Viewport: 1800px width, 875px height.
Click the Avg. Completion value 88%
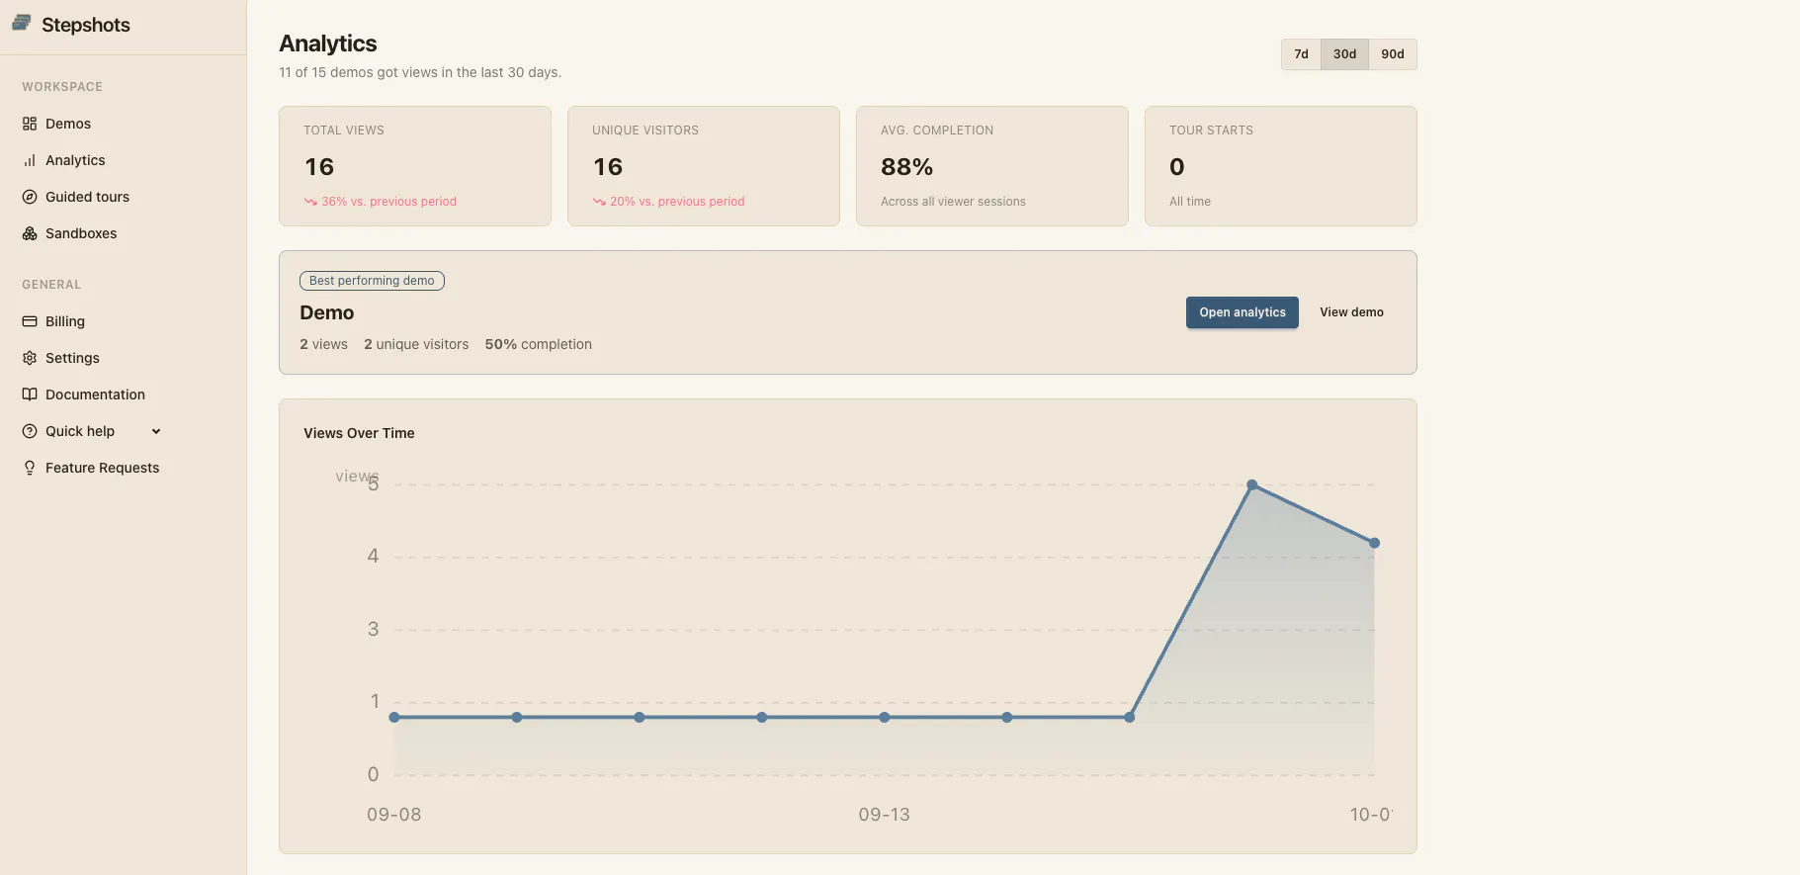point(906,167)
